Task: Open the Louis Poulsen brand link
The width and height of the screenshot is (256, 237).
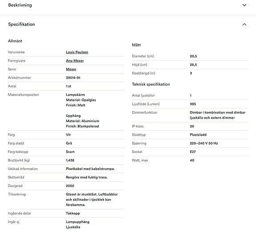Action: pyautogui.click(x=77, y=52)
